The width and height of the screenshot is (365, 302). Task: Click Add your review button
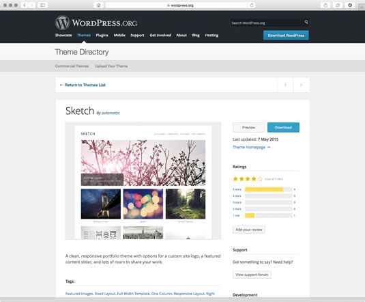249,230
